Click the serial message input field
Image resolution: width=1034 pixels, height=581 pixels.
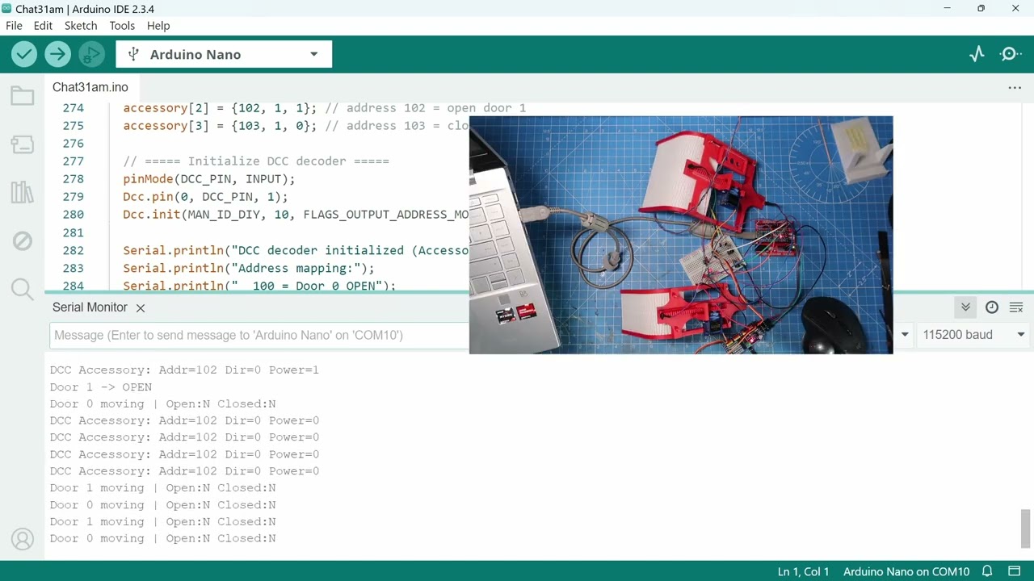click(x=259, y=335)
